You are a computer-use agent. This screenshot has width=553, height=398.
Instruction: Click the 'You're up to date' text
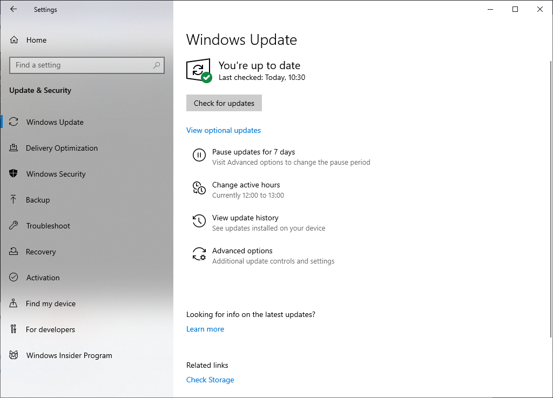point(260,65)
